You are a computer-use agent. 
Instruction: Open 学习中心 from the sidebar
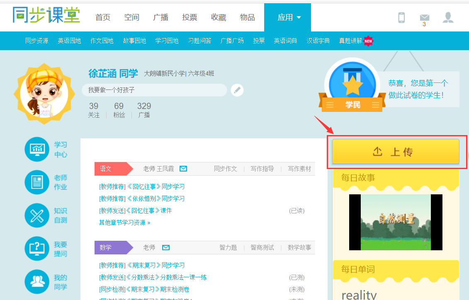click(46, 150)
